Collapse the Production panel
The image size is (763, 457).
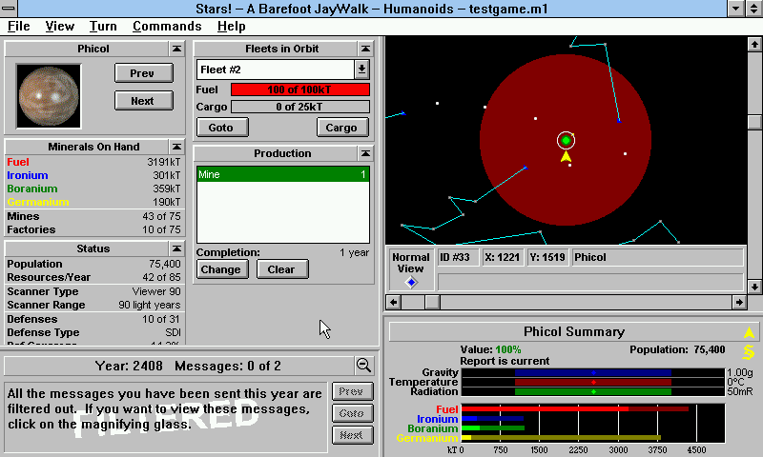tap(363, 153)
